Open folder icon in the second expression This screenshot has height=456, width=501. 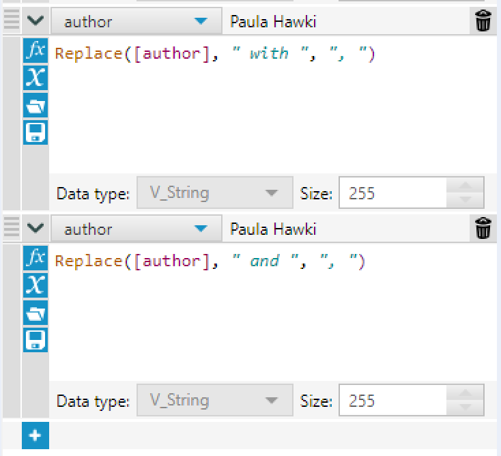click(x=35, y=312)
